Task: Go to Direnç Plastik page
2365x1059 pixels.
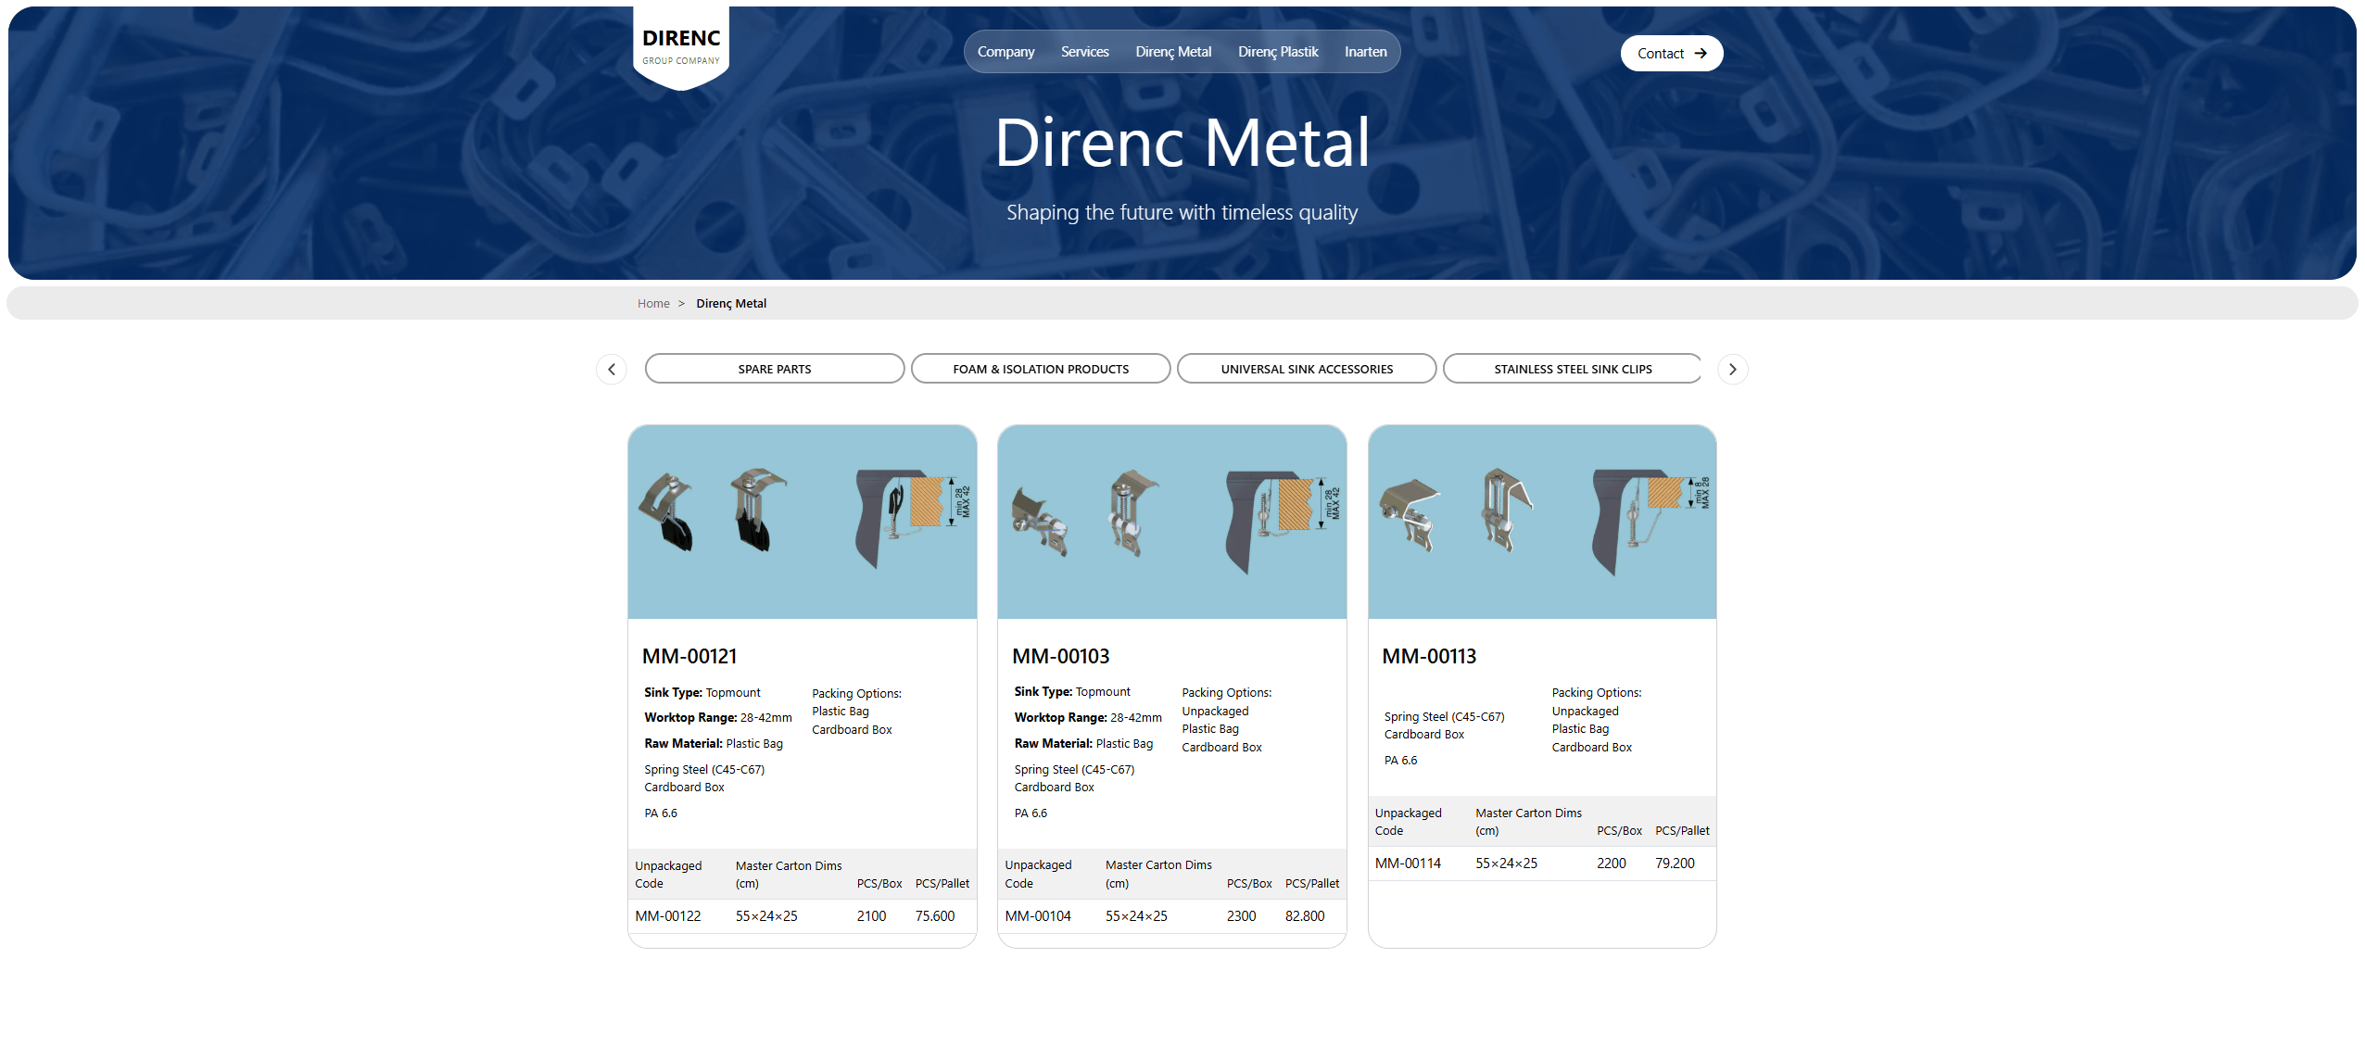Action: pos(1278,52)
